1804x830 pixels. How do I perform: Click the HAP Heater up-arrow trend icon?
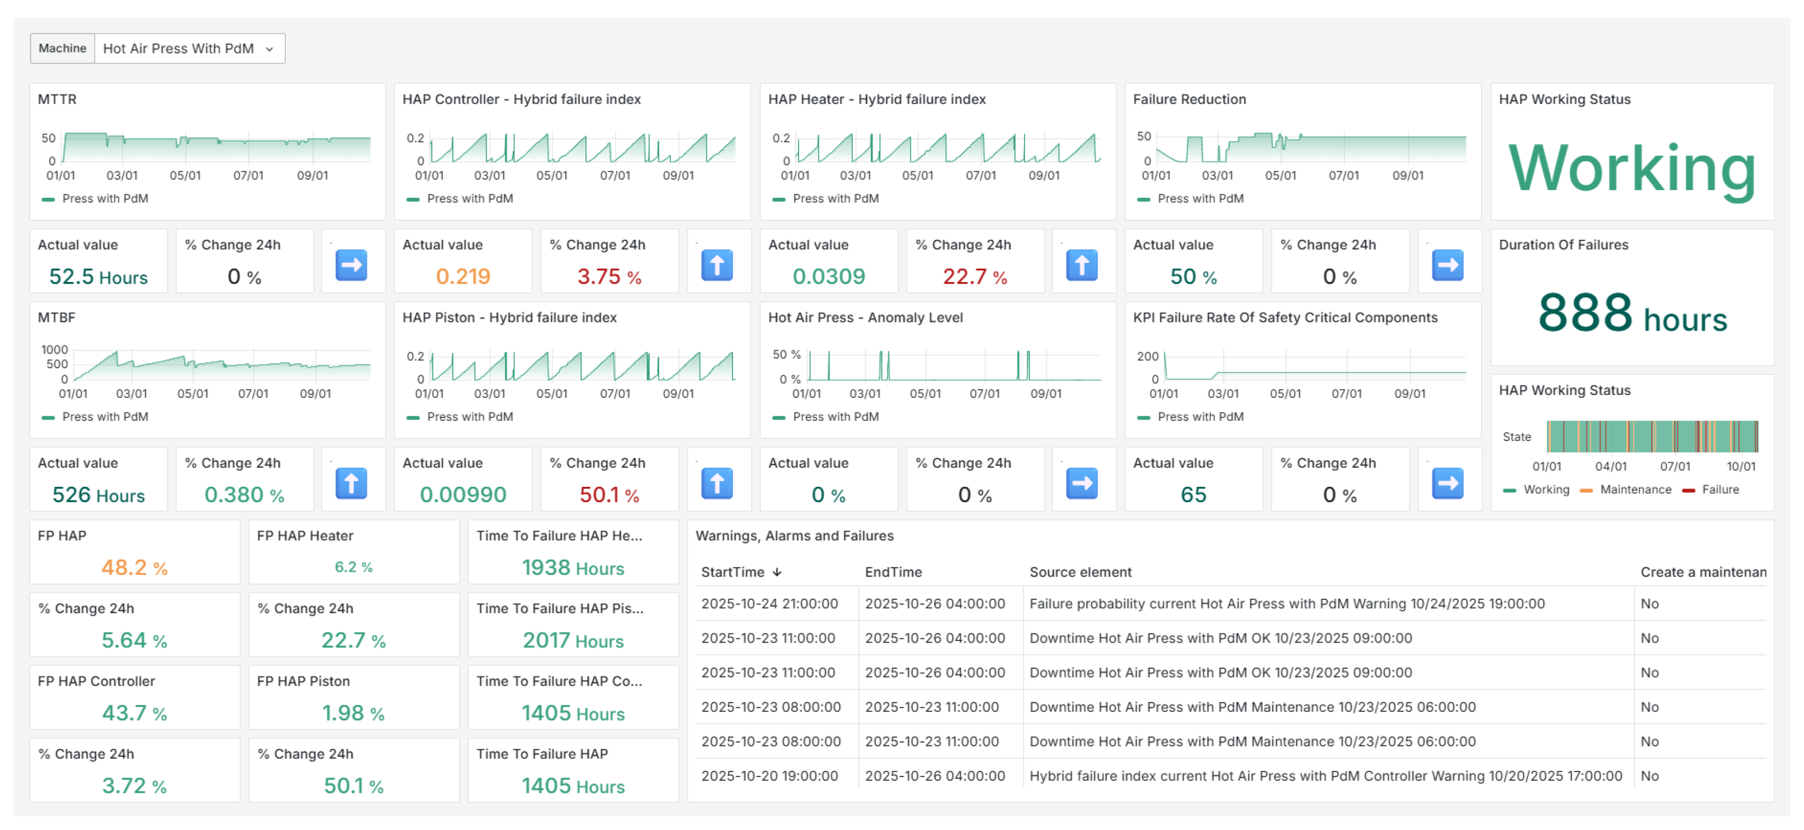(x=1081, y=265)
